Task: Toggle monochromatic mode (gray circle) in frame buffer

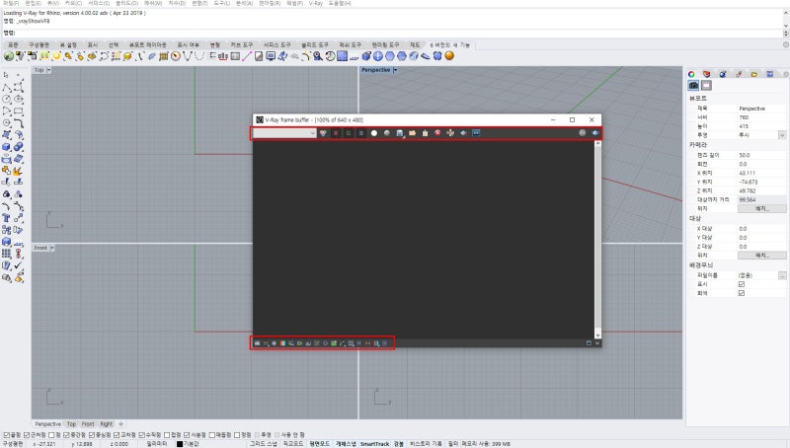Action: [x=386, y=133]
